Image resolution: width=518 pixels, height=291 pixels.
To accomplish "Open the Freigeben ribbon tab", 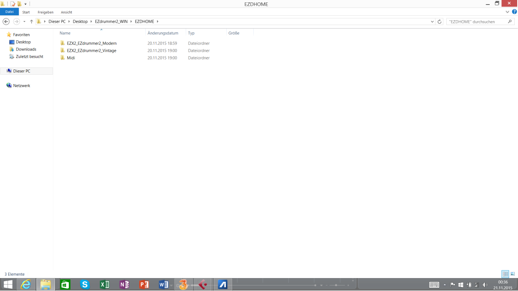I will (45, 12).
